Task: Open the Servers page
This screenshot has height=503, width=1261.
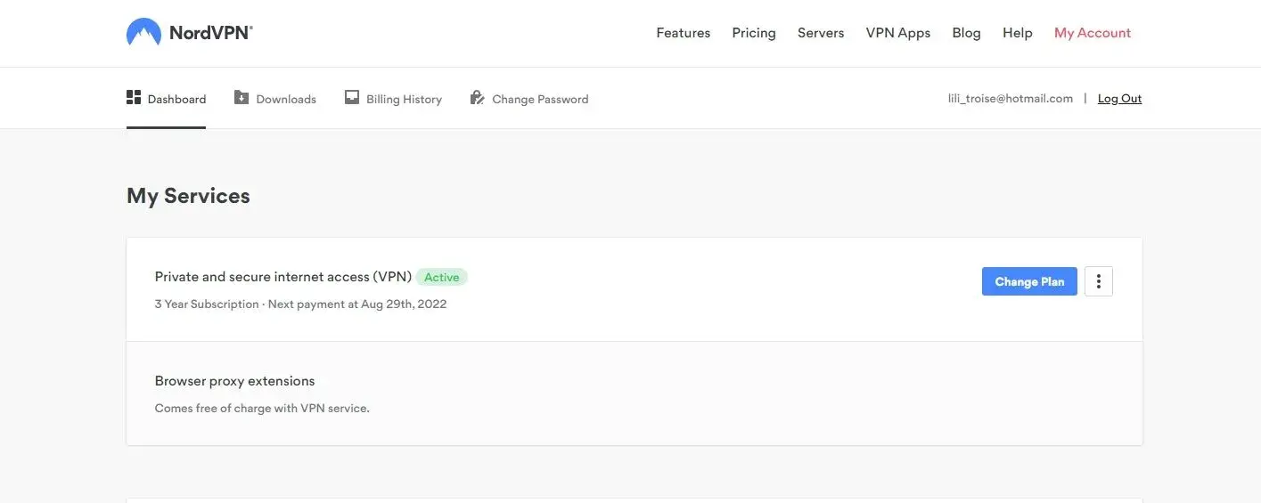Action: point(821,33)
